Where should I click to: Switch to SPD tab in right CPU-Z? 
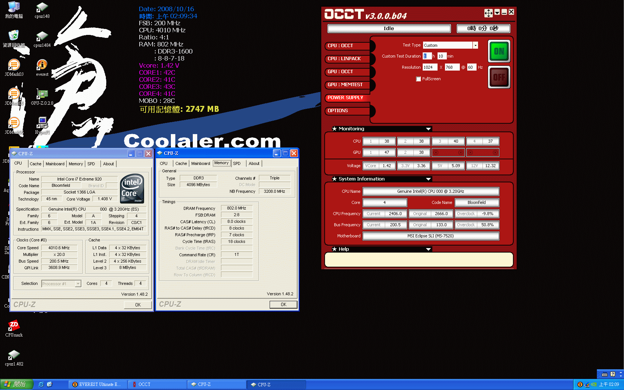click(x=237, y=163)
